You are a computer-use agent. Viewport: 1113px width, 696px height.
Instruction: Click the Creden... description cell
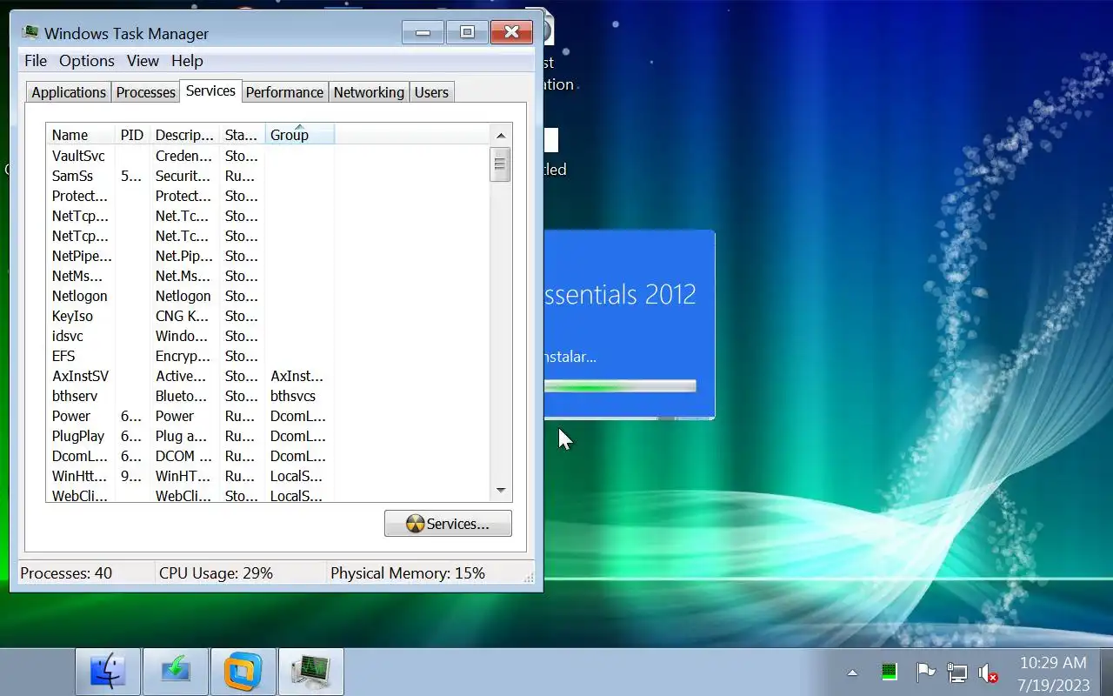[x=183, y=156]
